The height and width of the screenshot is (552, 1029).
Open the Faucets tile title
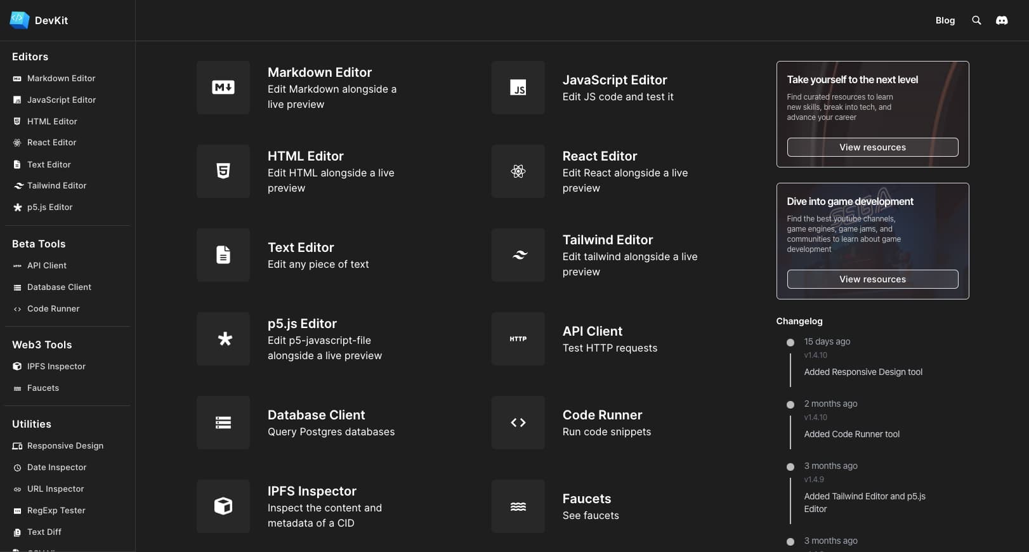click(x=586, y=499)
